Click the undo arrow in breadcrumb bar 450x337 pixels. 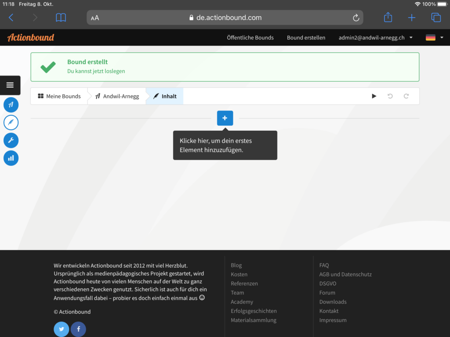pos(390,96)
